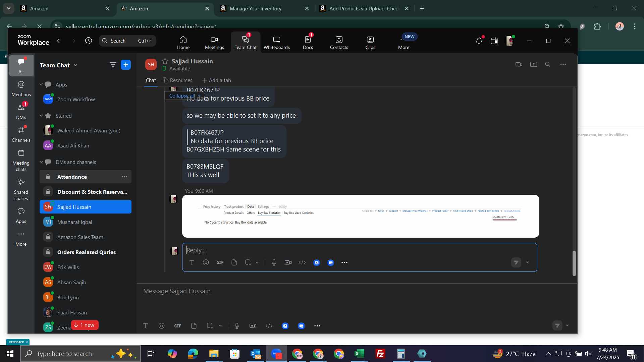The height and width of the screenshot is (362, 644).
Task: Click the Reply text field
Action: 360,250
